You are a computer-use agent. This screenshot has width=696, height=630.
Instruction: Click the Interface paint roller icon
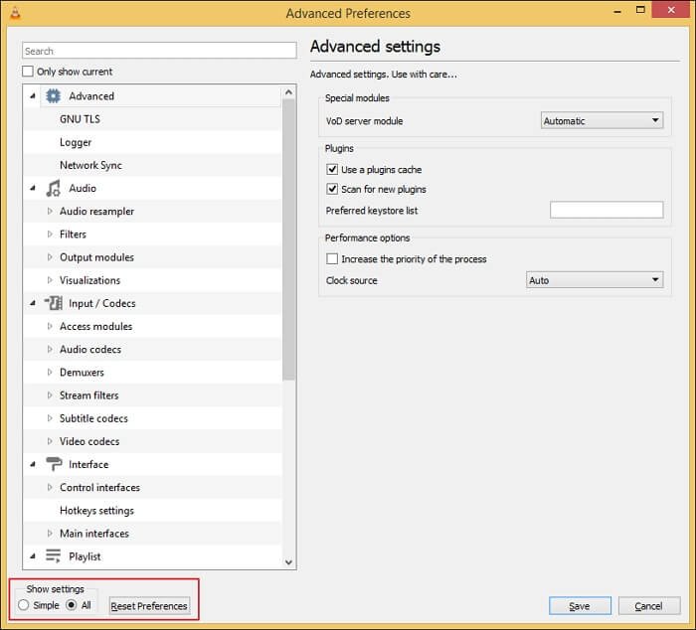[54, 464]
